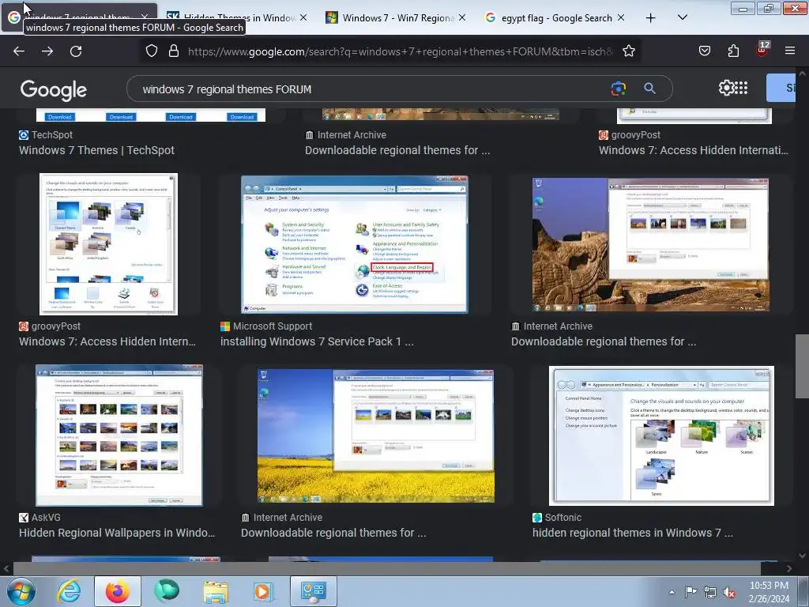Close the Hidden Themes in Windows tab
809x607 pixels.
click(x=303, y=17)
